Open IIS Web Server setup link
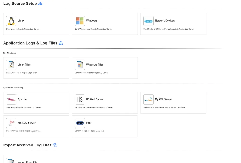Screen dimensions: 241x163 coord(95,99)
